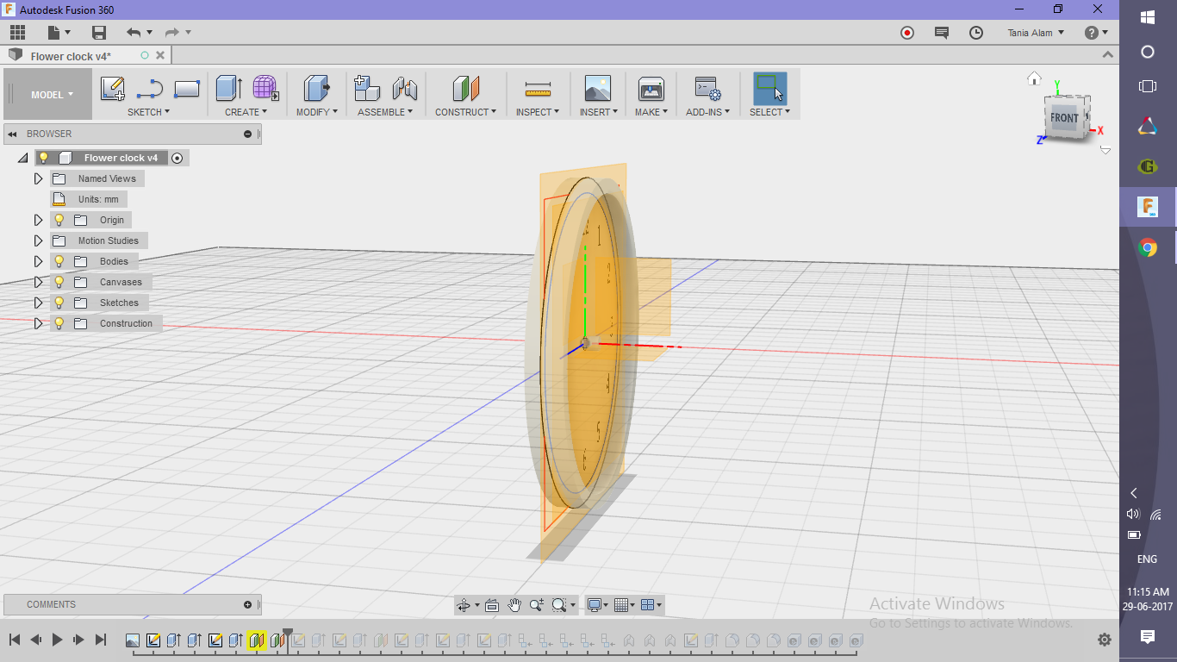Open the data panel grid icon
This screenshot has height=662, width=1177.
[18, 33]
